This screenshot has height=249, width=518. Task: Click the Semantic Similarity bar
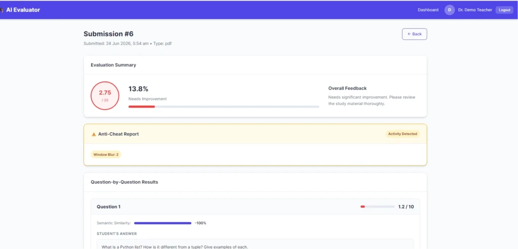click(x=162, y=223)
